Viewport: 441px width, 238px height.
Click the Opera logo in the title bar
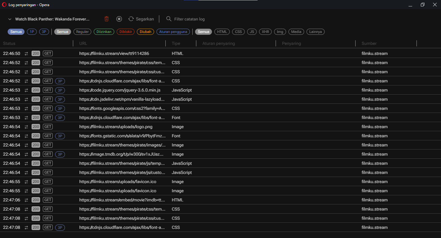pyautogui.click(x=4, y=5)
